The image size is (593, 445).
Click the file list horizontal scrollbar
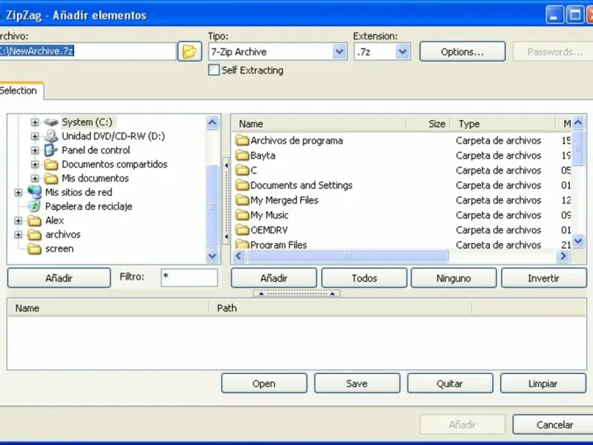pyautogui.click(x=347, y=256)
